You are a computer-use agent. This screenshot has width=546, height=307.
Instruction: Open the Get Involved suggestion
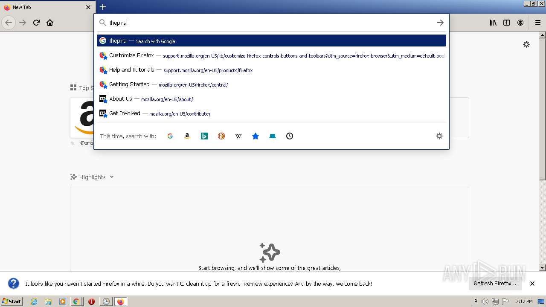click(271, 113)
